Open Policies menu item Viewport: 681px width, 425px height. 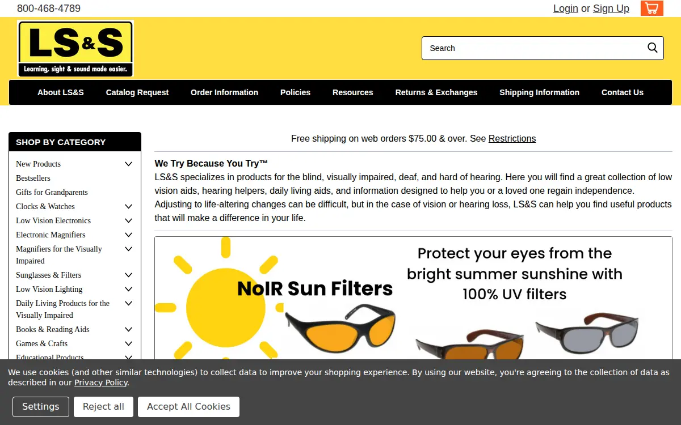pos(295,92)
